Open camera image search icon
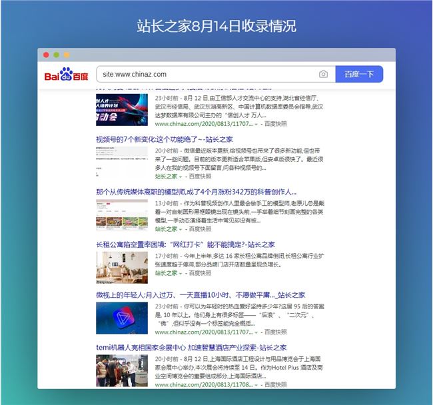Image resolution: width=433 pixels, height=405 pixels. 323,75
